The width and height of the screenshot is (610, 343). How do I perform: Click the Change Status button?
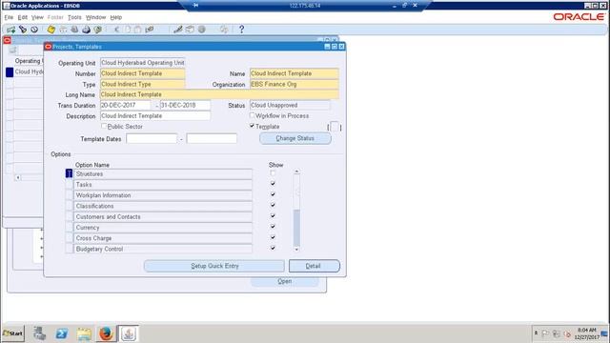click(295, 138)
